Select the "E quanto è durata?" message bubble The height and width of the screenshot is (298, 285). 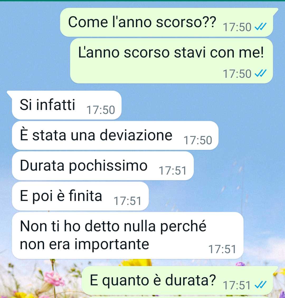[177, 281]
